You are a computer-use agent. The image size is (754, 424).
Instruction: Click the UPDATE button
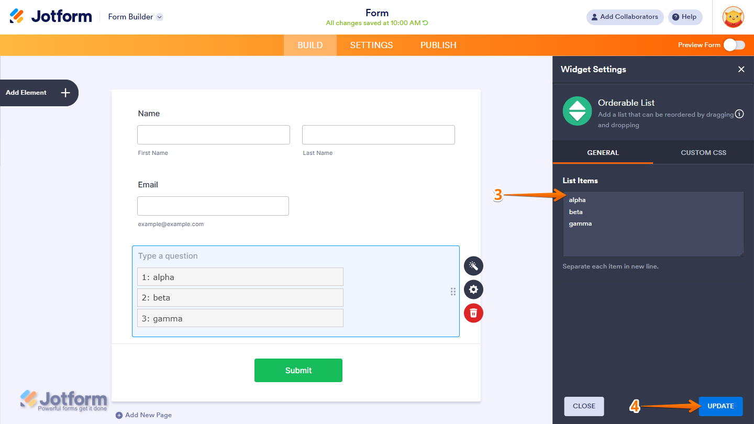(720, 406)
